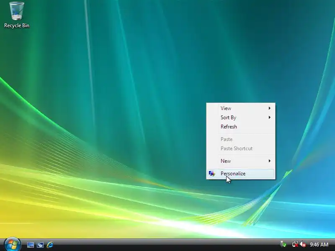
Task: Click the Show Desktop quick launch icon
Action: [x=30, y=245]
